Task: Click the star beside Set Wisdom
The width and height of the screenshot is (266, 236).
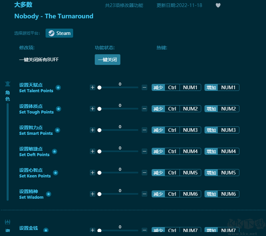Action: pos(49,194)
